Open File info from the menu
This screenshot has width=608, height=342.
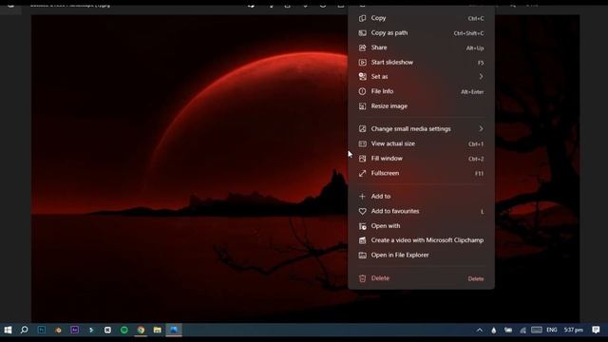421,91
